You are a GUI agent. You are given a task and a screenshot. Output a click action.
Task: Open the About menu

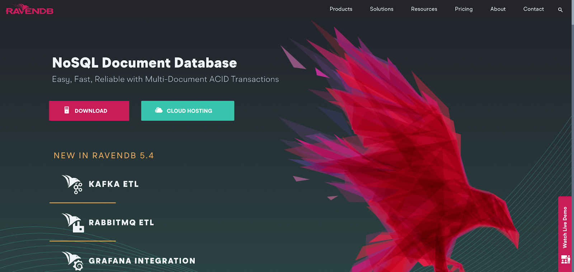point(498,9)
